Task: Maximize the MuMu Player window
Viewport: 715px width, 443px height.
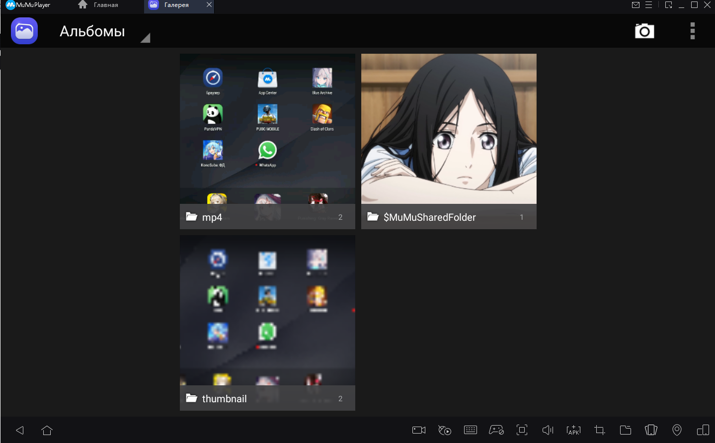Action: point(694,5)
